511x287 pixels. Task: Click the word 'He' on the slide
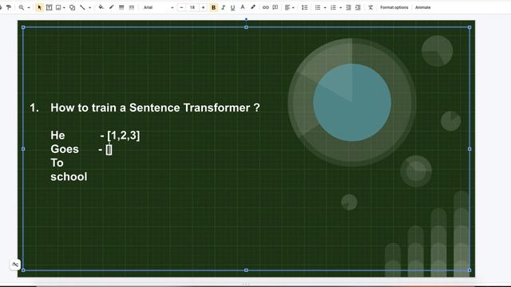click(x=57, y=136)
